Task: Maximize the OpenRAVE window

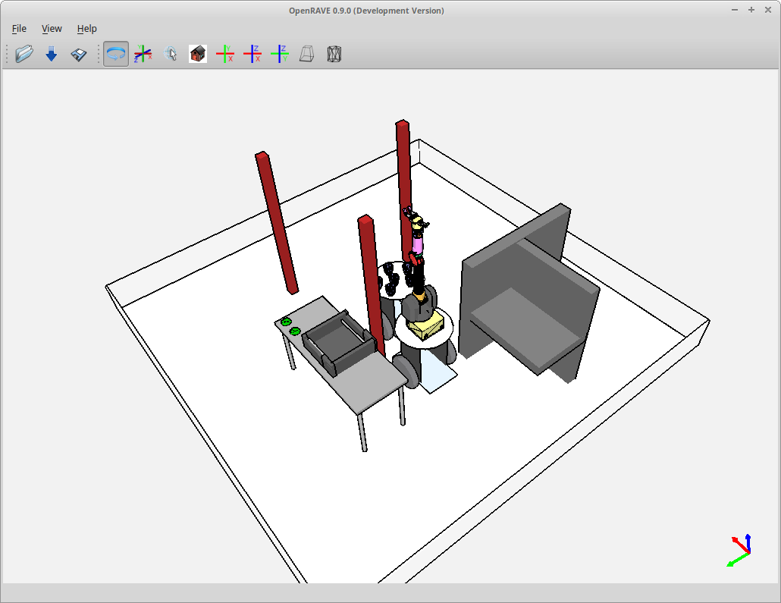Action: pos(750,10)
